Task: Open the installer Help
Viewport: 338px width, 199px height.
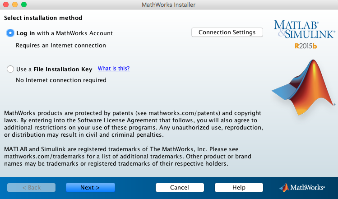Action: pyautogui.click(x=239, y=187)
